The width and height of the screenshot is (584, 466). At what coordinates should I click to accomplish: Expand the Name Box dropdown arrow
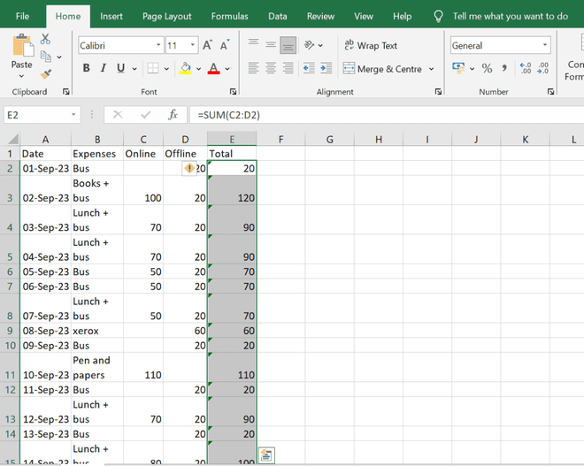coord(73,115)
